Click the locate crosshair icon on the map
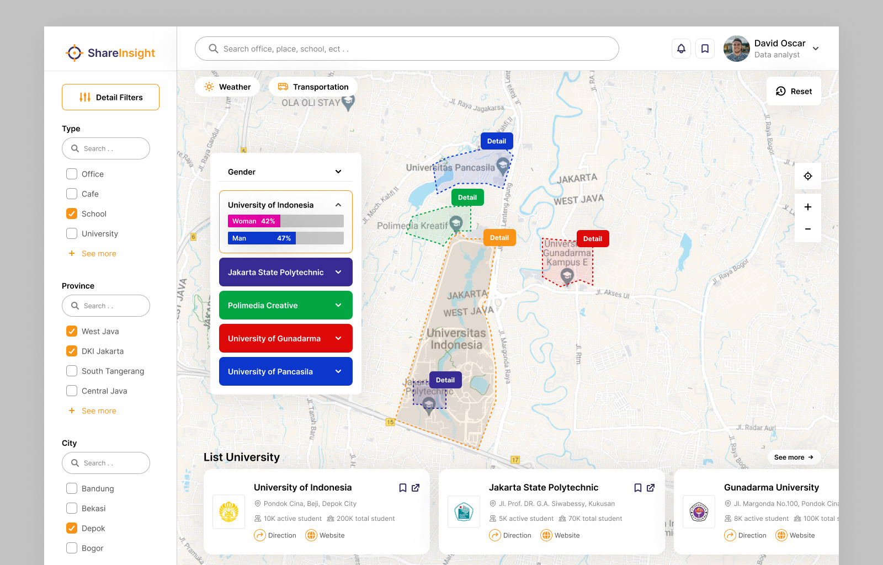Image resolution: width=883 pixels, height=565 pixels. click(x=807, y=176)
